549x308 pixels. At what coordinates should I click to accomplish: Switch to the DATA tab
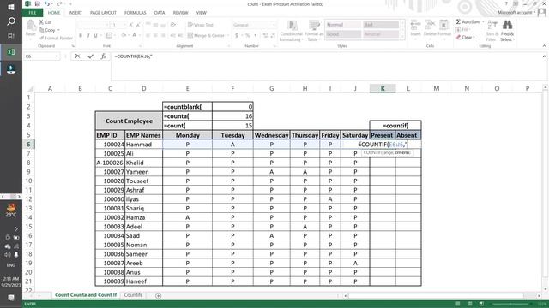tap(160, 13)
